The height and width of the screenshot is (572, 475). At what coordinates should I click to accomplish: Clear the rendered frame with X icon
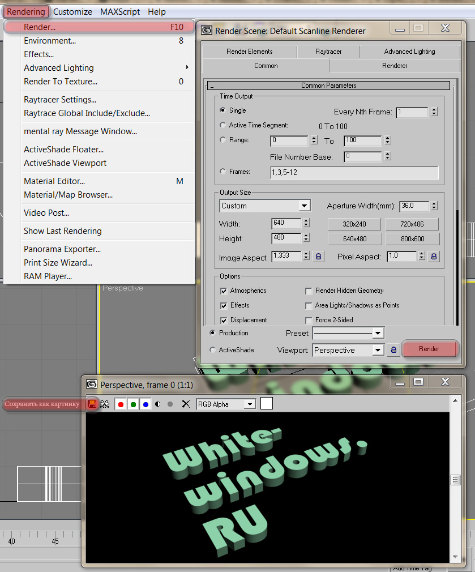point(186,404)
